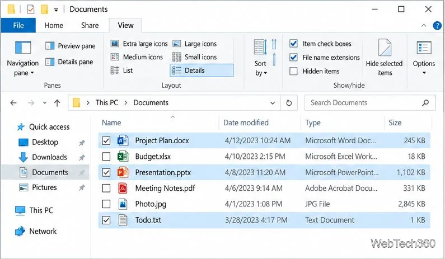The image size is (445, 259).
Task: Click the PDF icon of Meeting Notes.pdf
Action: (x=123, y=188)
